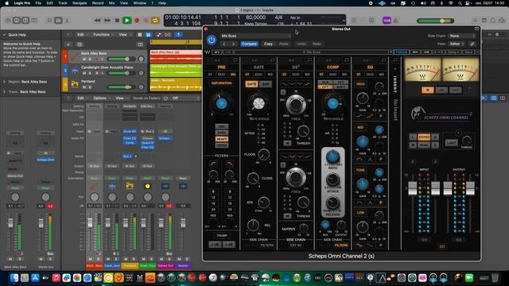Click the EQ module expand icon

383,60
